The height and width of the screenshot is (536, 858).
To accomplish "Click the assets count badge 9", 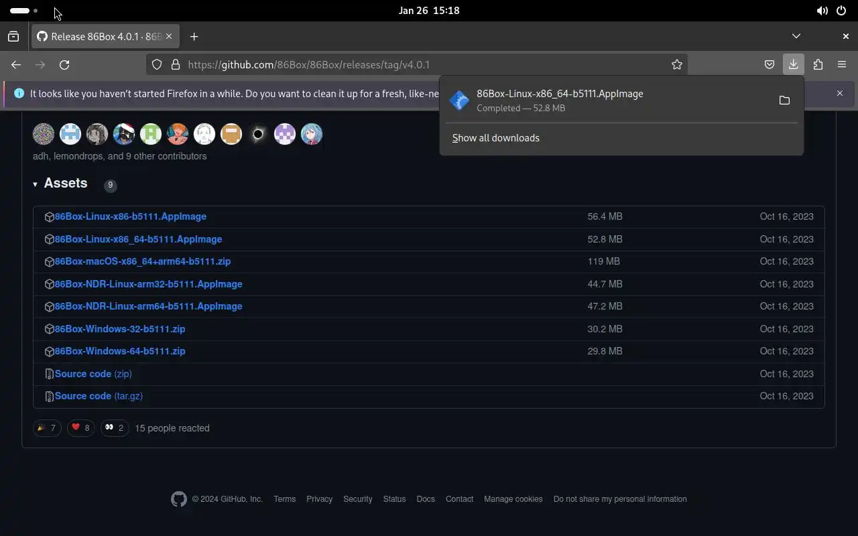I will tap(111, 185).
